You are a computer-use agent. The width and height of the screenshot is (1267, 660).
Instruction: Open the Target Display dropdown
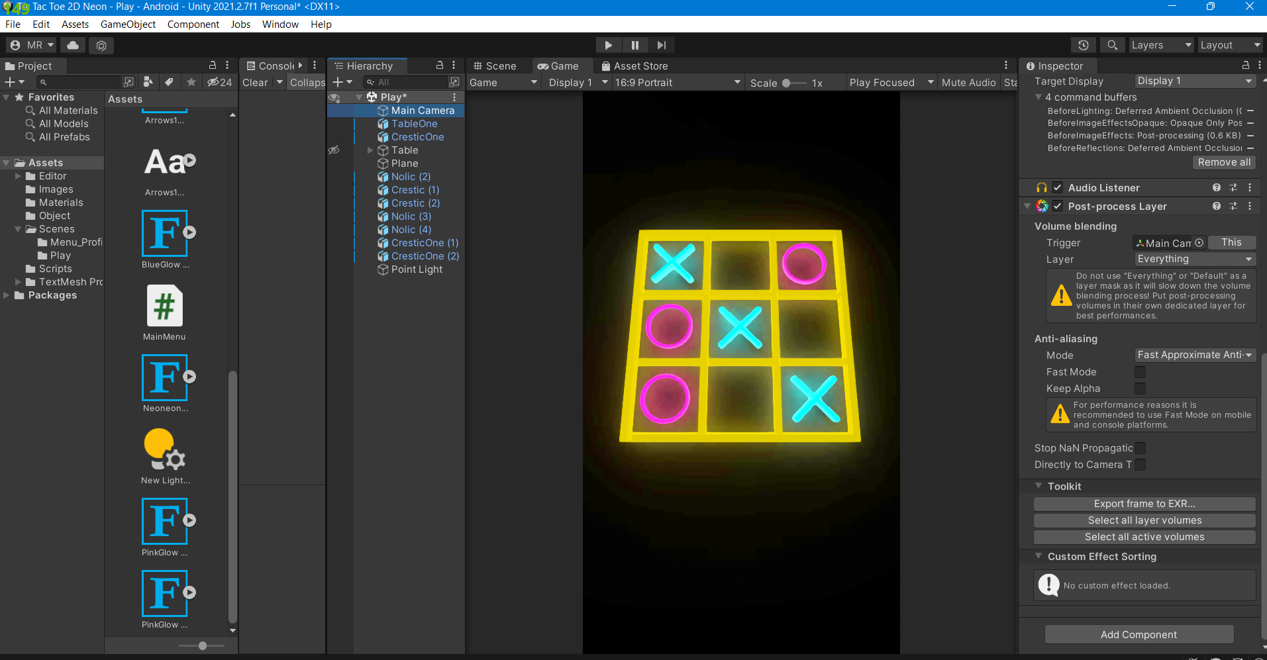1195,81
